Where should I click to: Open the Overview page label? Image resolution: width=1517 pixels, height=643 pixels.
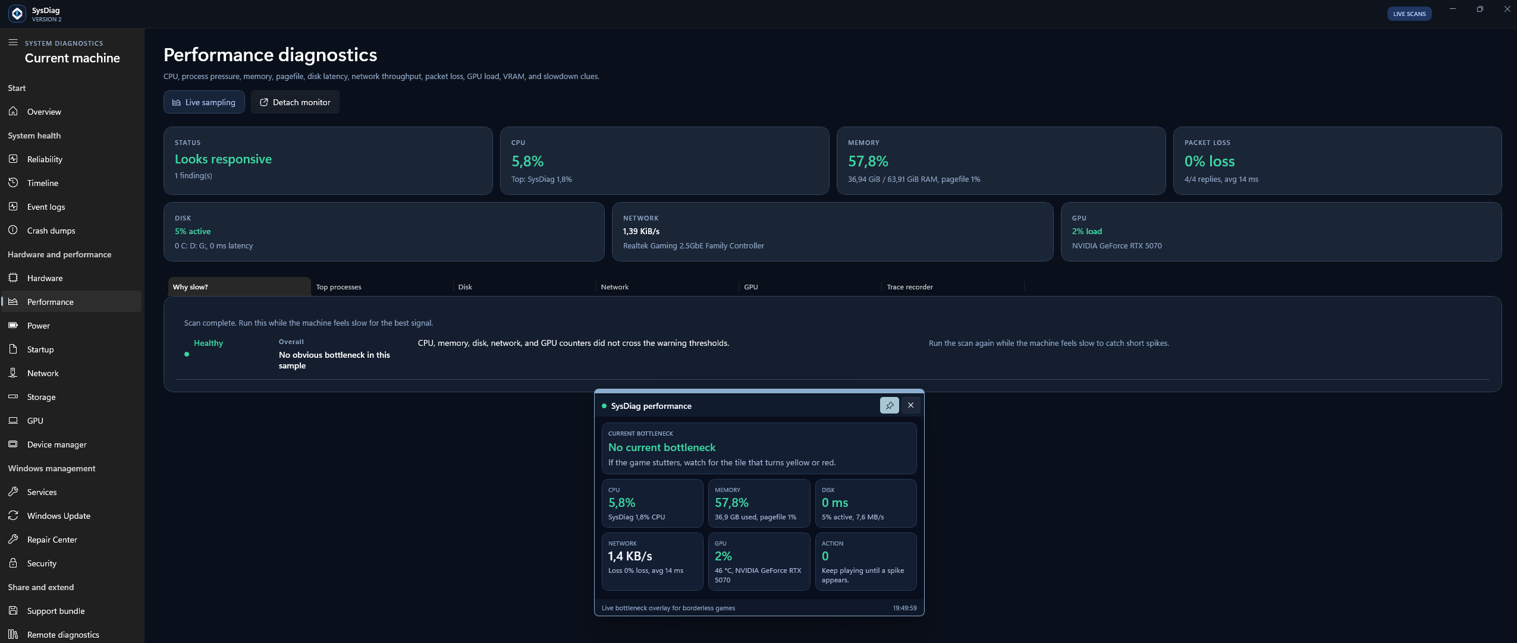44,112
